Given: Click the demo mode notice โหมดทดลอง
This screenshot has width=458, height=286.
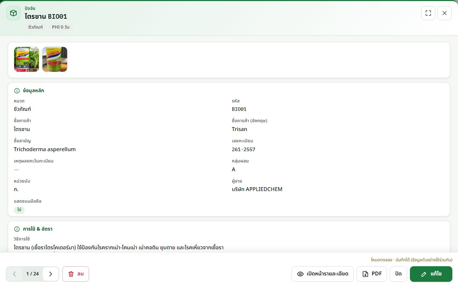Looking at the screenshot, I should (x=412, y=260).
